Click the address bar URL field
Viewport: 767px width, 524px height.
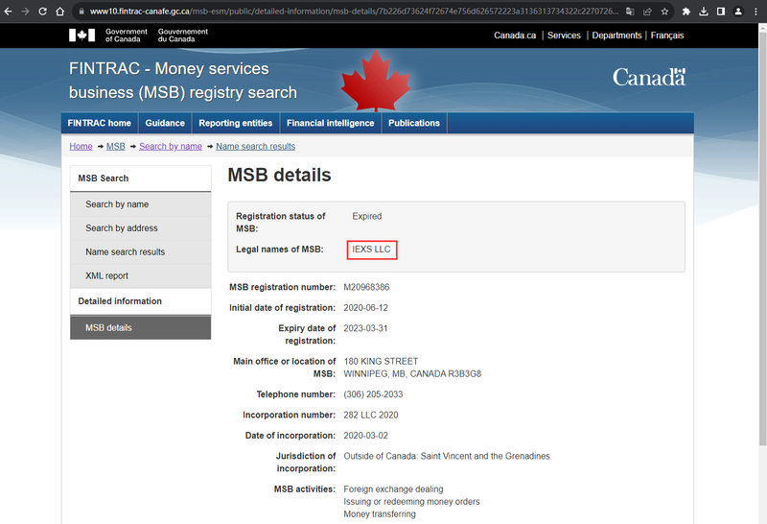click(x=354, y=12)
